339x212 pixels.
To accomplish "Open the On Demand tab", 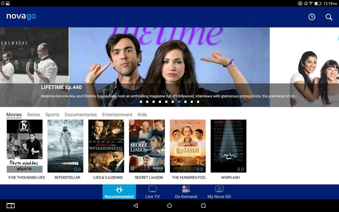I will coord(186,192).
